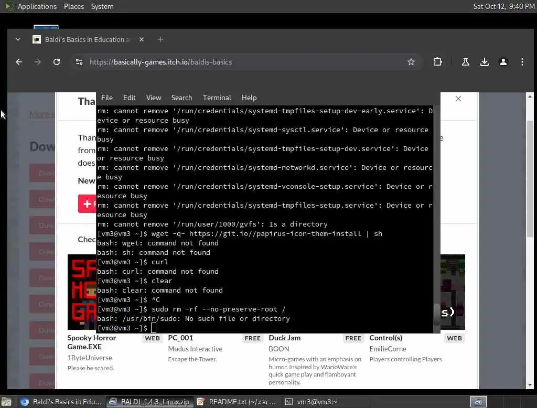
Task: Open EmilieCorne author link
Action: (388, 349)
